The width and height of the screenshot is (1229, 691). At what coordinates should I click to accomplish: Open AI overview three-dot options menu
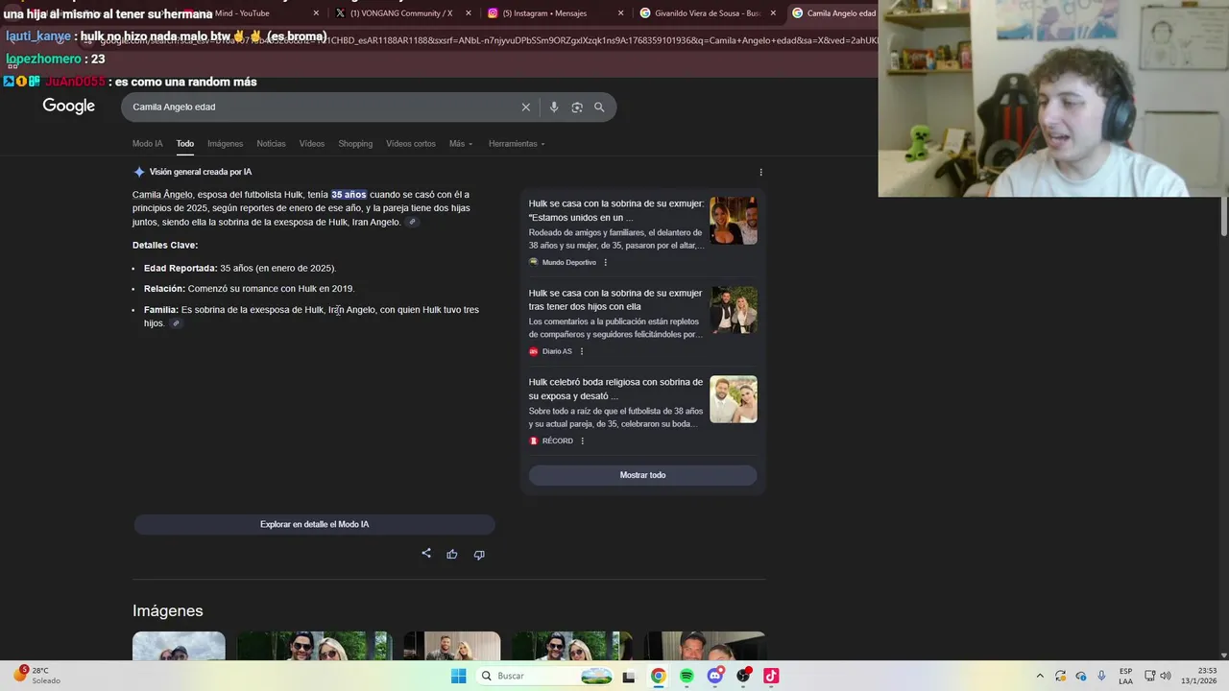(760, 173)
